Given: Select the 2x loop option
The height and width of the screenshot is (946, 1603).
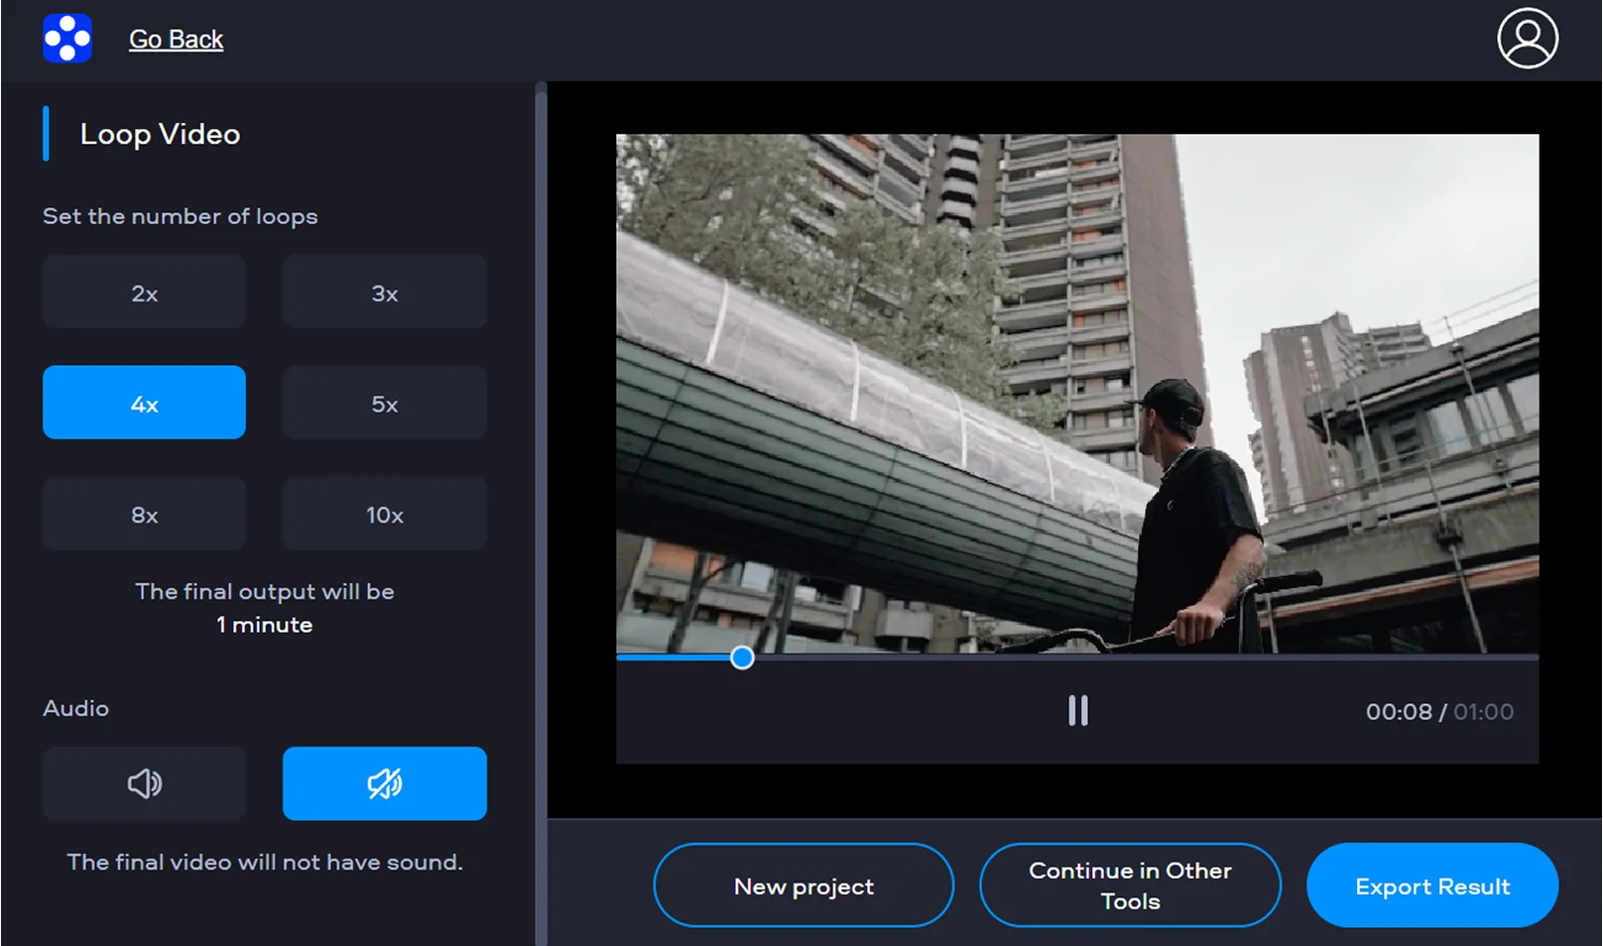Looking at the screenshot, I should (x=144, y=293).
